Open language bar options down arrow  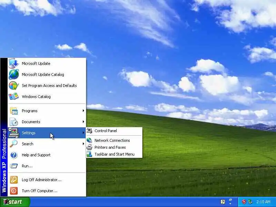230,204
